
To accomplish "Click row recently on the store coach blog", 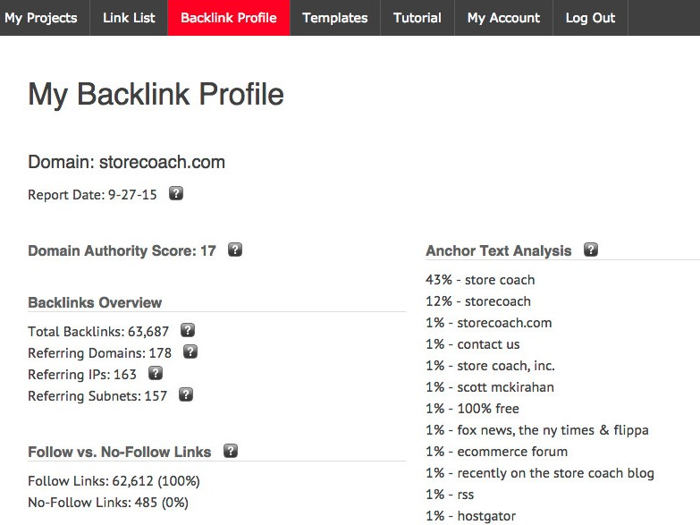I will coord(540,473).
